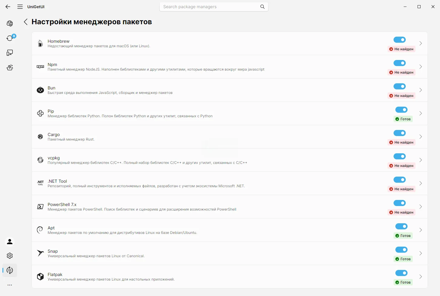Click the Search package managers field
This screenshot has width=440, height=296.
(214, 7)
